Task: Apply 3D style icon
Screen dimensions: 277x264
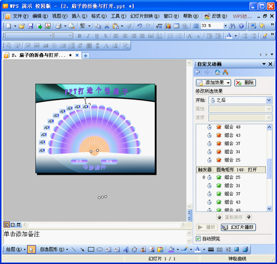Action: 245,250
